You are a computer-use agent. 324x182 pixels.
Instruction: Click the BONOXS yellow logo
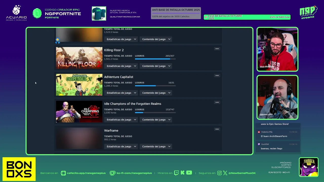pyautogui.click(x=19, y=169)
